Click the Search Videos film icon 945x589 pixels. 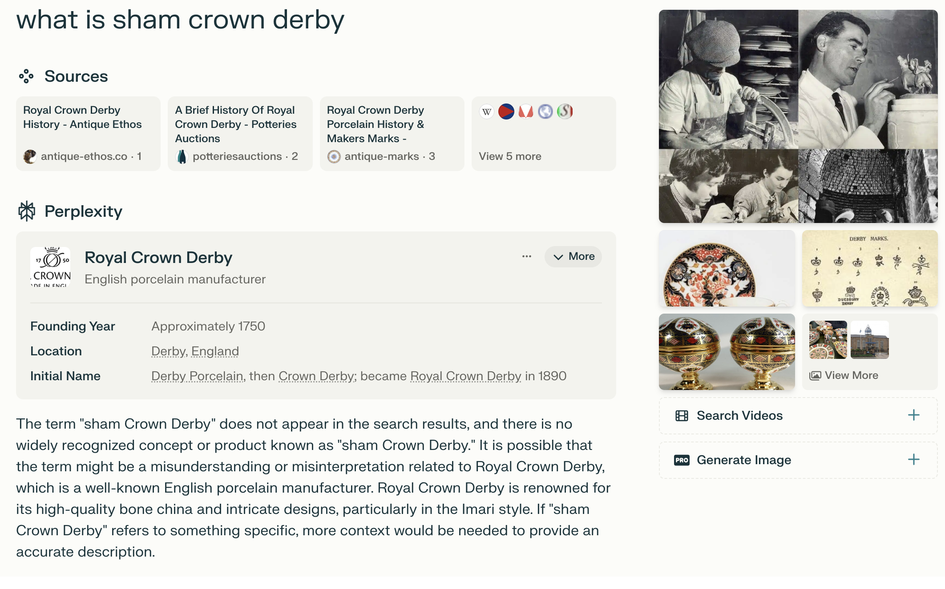pos(682,416)
